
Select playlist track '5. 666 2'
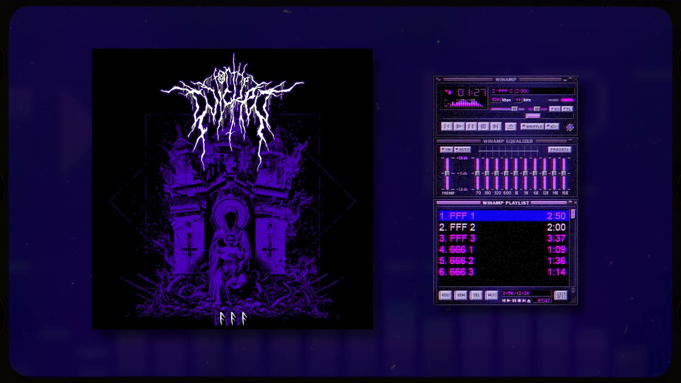pos(503,261)
